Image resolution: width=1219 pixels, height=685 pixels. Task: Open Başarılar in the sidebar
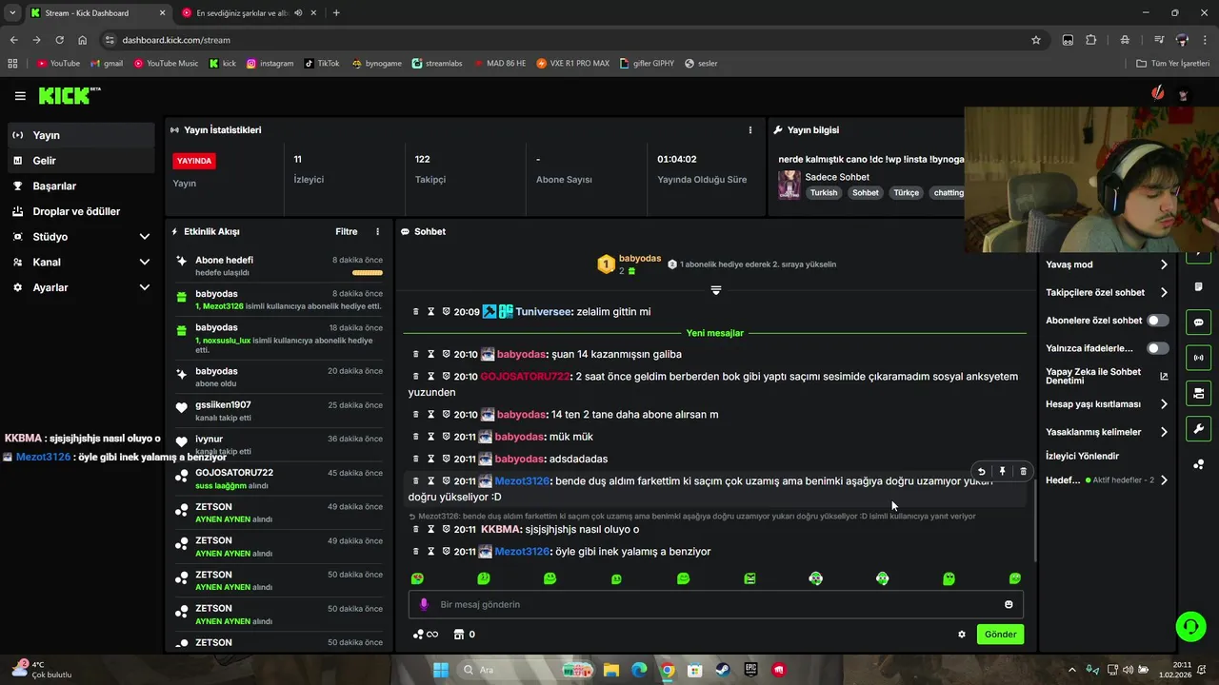tap(82, 186)
